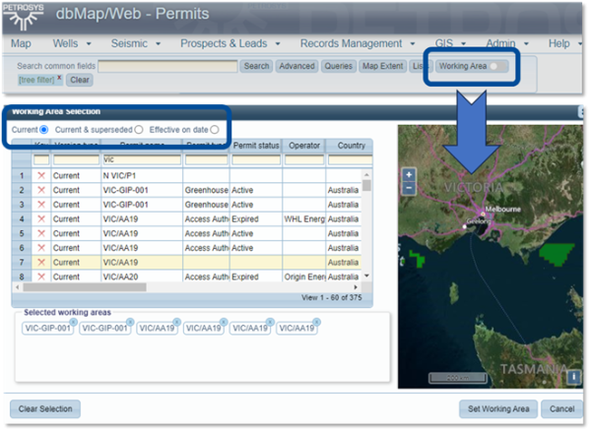
Task: Select the Current radio button
Action: click(x=43, y=130)
